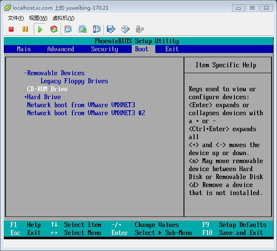
Task: Switch to the Main BIOS tab
Action: pos(24,49)
